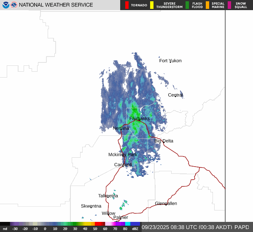253x232 pixels.
Task: Click the National Weather Service title text
Action: click(x=56, y=5)
